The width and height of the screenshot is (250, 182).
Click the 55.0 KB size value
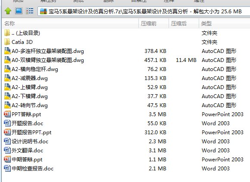pos(157,123)
